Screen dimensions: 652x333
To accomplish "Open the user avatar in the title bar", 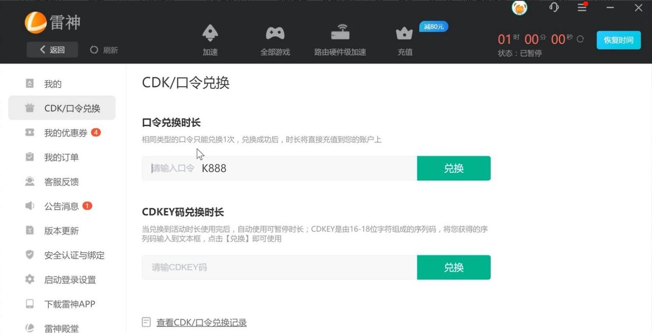I will point(519,8).
